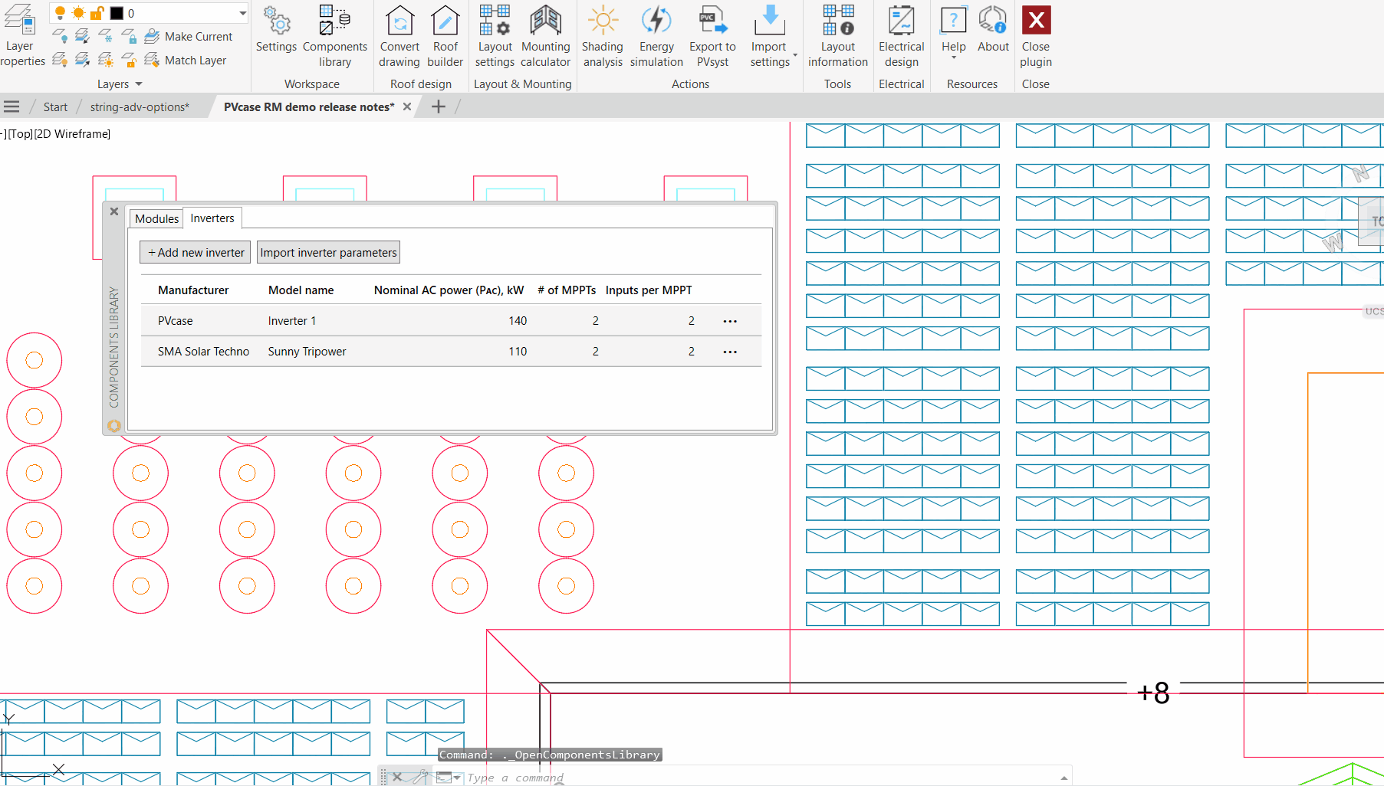Image resolution: width=1384 pixels, height=786 pixels.
Task: Select the Inverters tab
Action: click(x=212, y=218)
